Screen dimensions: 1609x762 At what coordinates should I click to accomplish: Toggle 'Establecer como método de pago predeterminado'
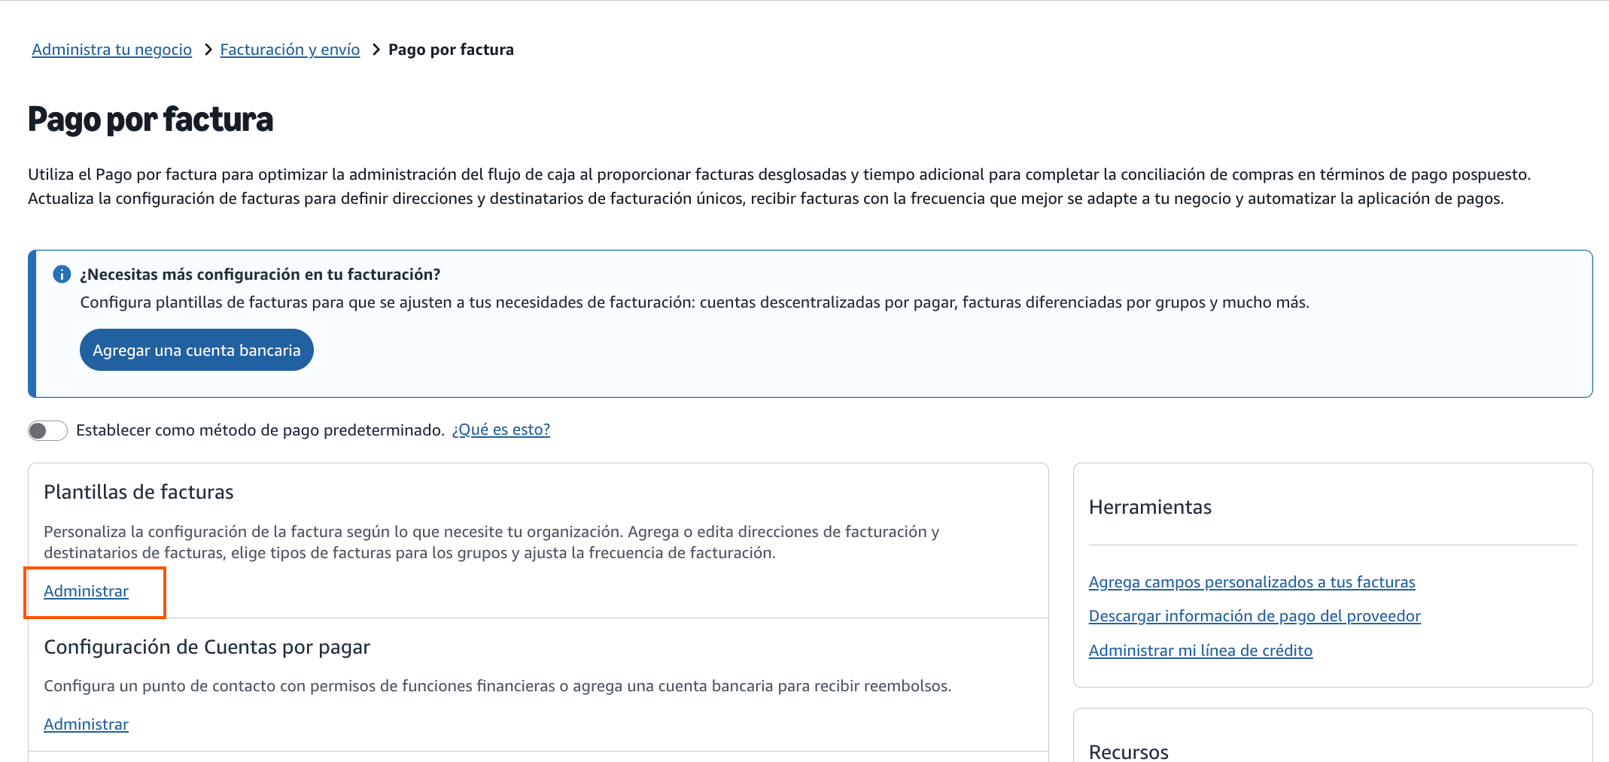pos(47,430)
